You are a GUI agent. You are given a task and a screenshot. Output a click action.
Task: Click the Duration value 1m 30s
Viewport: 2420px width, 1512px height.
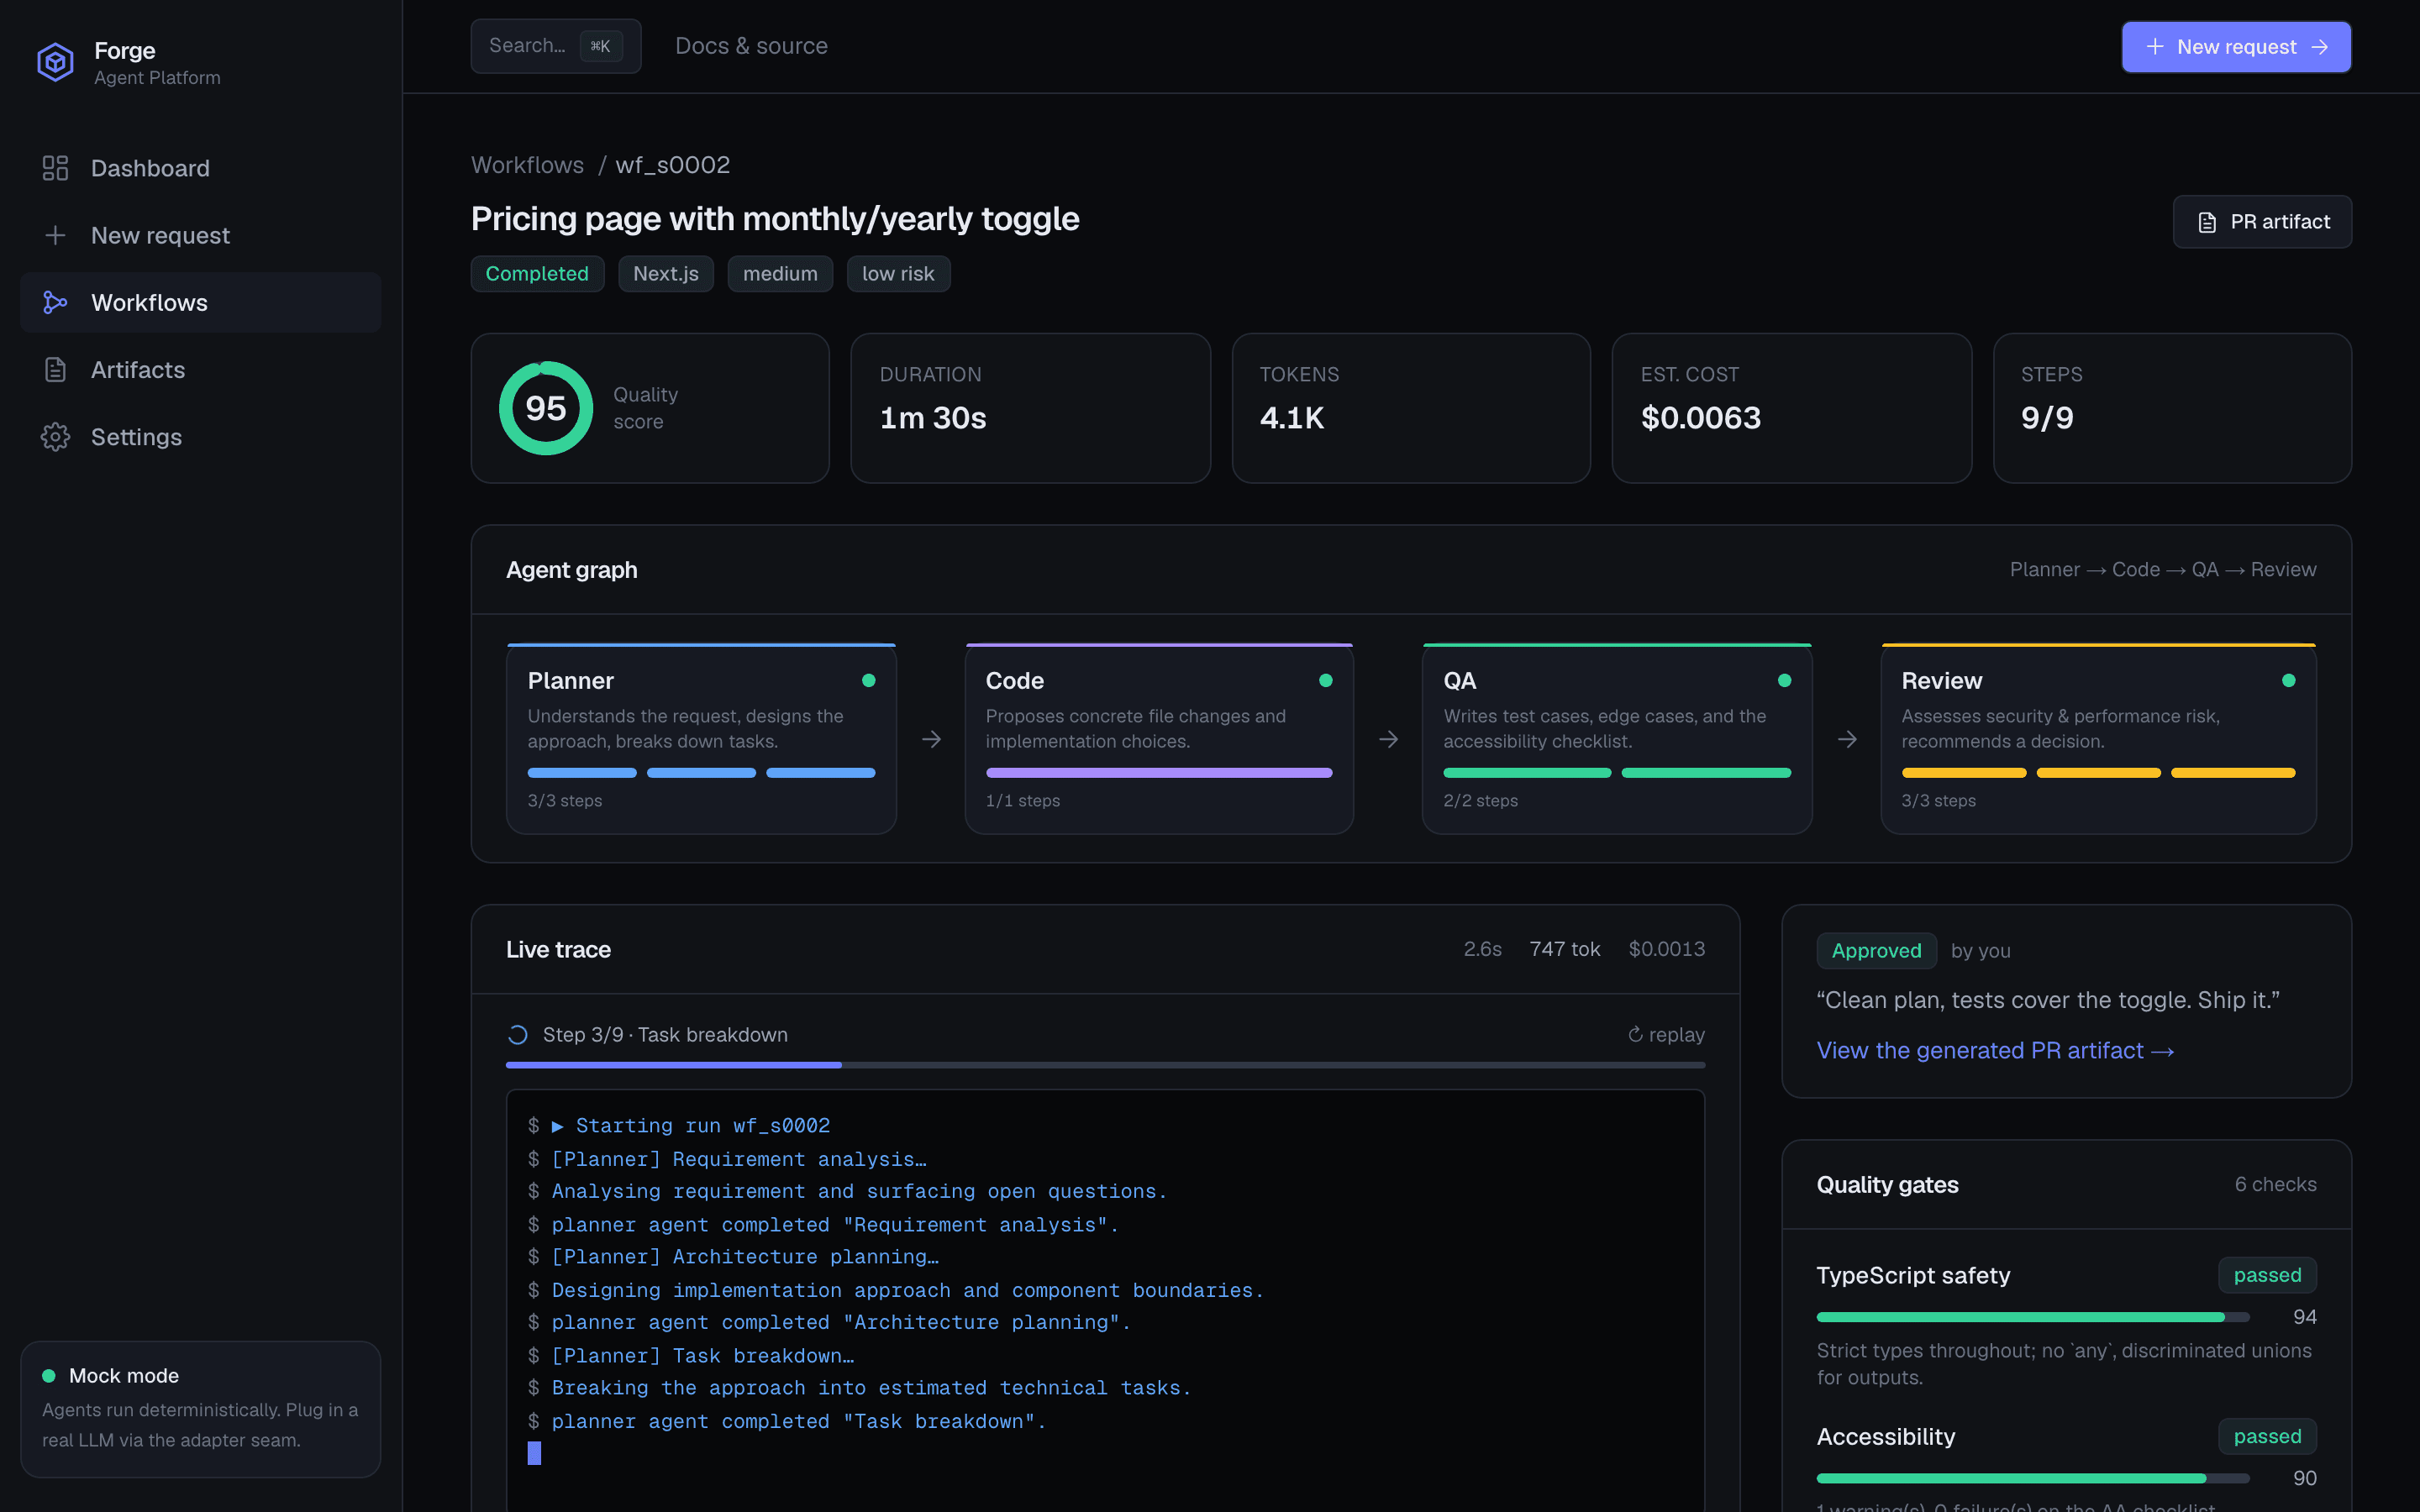coord(932,418)
